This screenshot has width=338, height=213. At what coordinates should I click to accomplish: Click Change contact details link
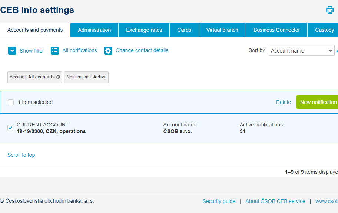(142, 50)
